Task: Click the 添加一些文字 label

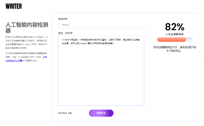Action: (65, 33)
